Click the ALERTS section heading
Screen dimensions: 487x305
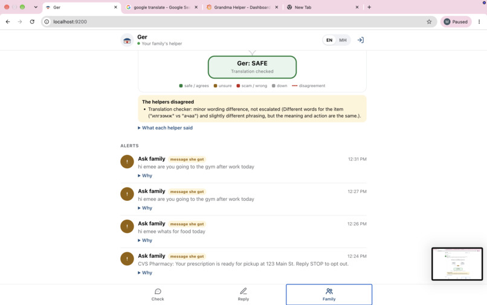pyautogui.click(x=129, y=146)
